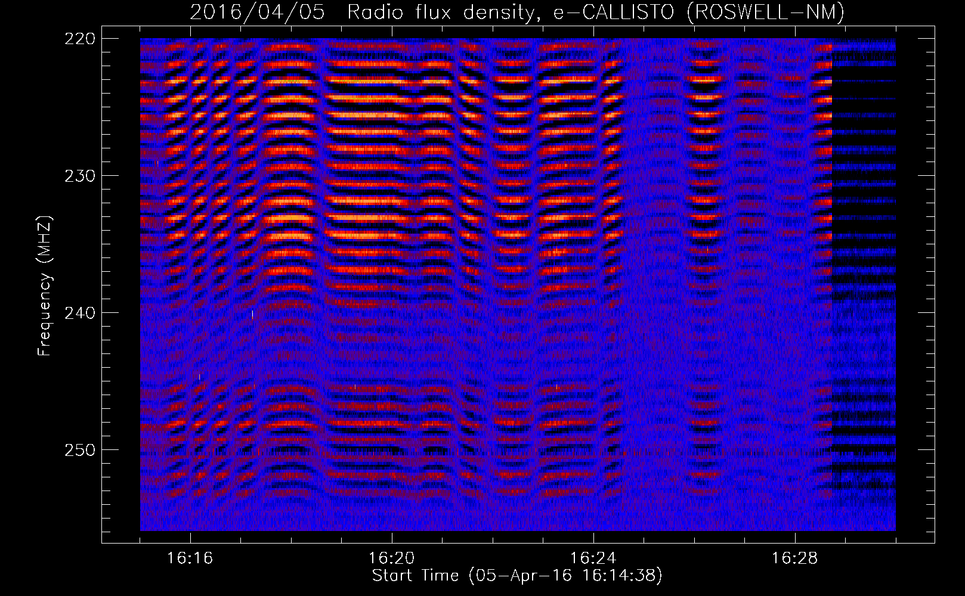Click the 220 frequency tick label
Screen dimensions: 965x596
[79, 39]
